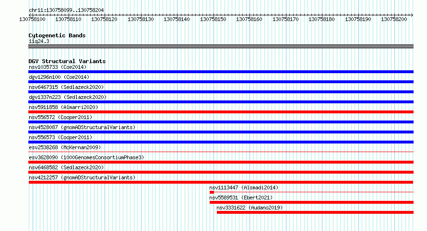Click small red block of nsv1113447
This screenshot has width=427, height=231.
[212, 192]
